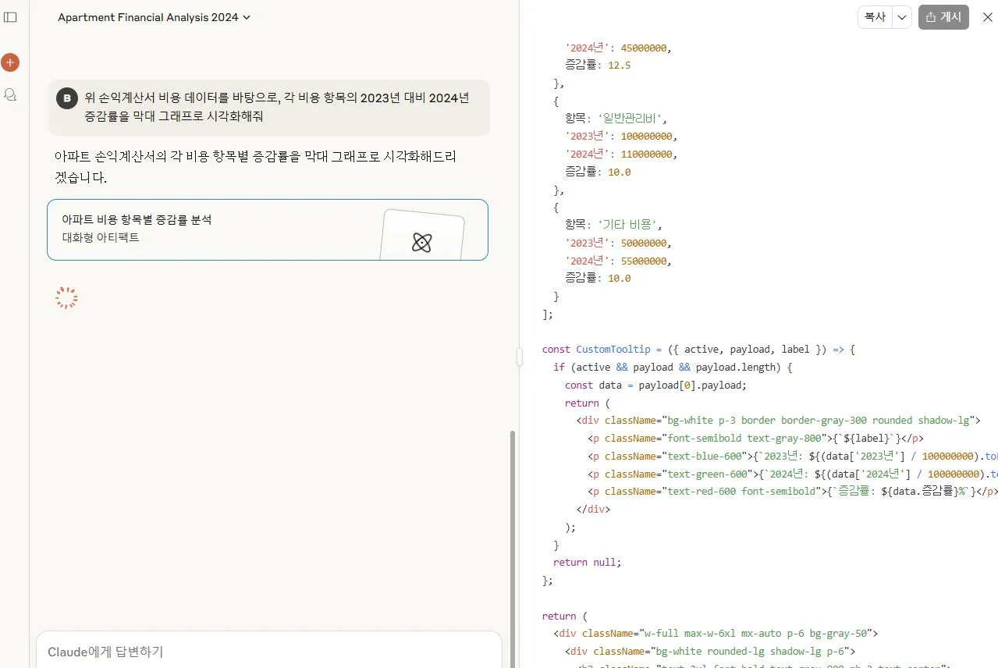Click the 복사 copy button

pos(875,17)
